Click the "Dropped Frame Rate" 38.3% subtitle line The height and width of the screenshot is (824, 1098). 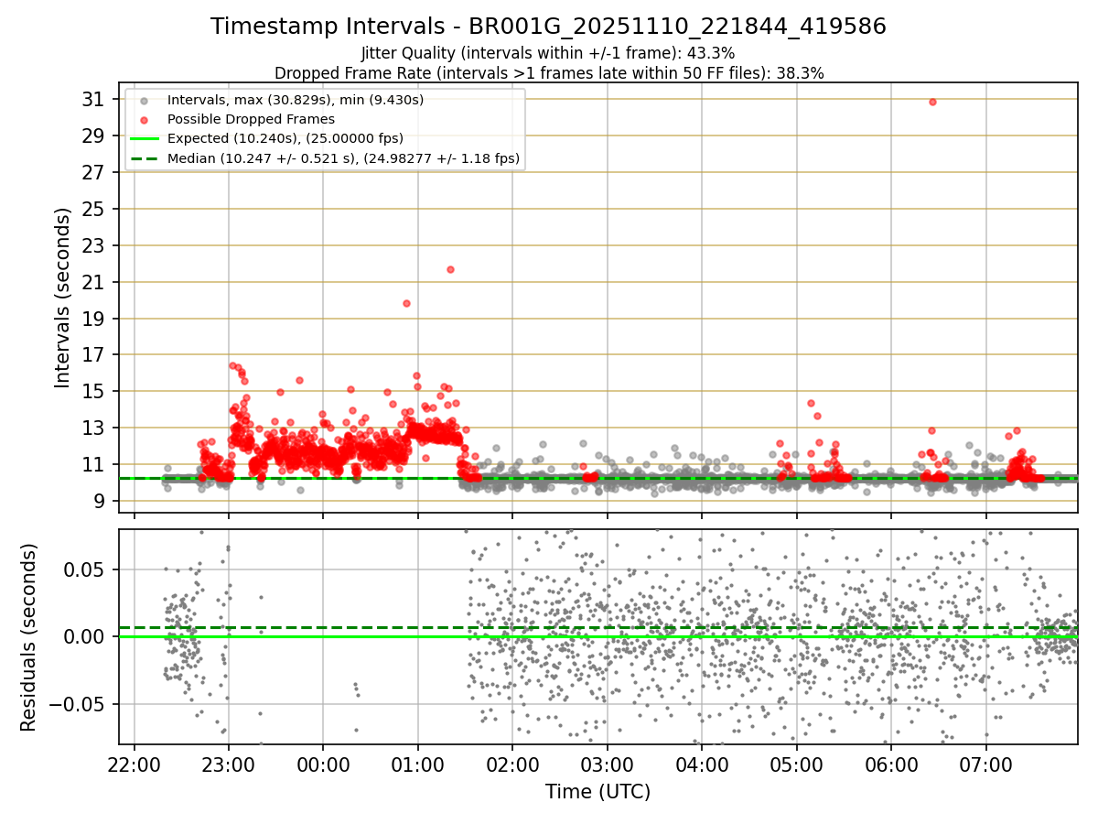(549, 73)
